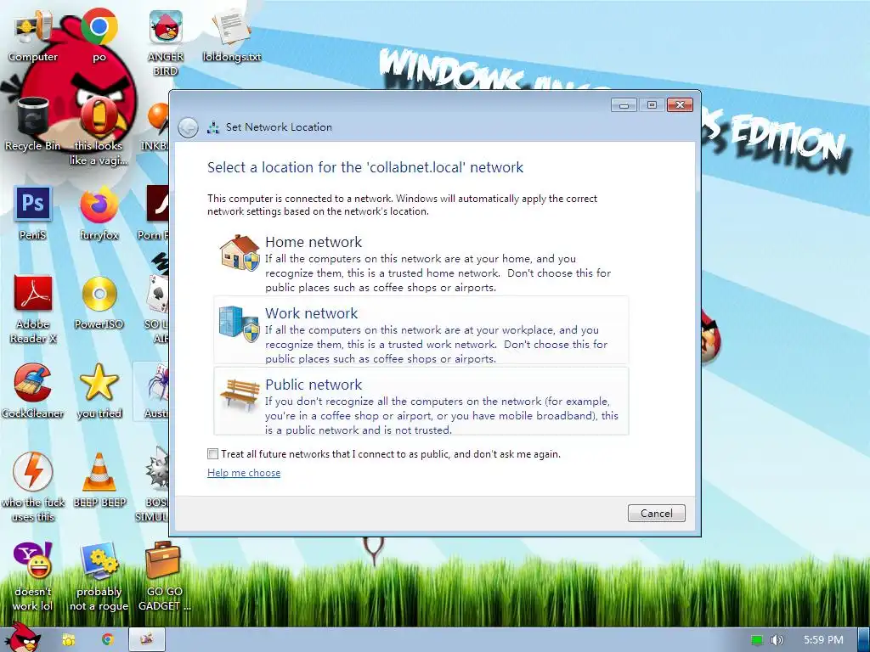Image resolution: width=870 pixels, height=652 pixels.
Task: Open the Recycle Bin icon
Action: click(x=33, y=123)
